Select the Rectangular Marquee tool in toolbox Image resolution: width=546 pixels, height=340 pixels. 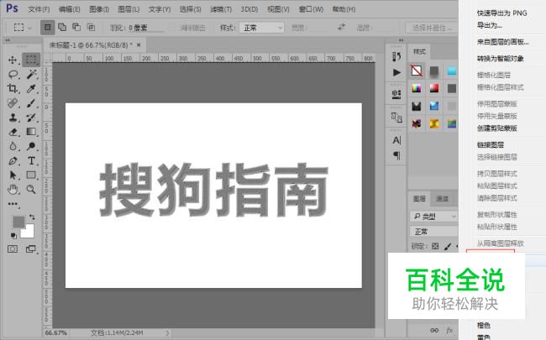point(31,60)
